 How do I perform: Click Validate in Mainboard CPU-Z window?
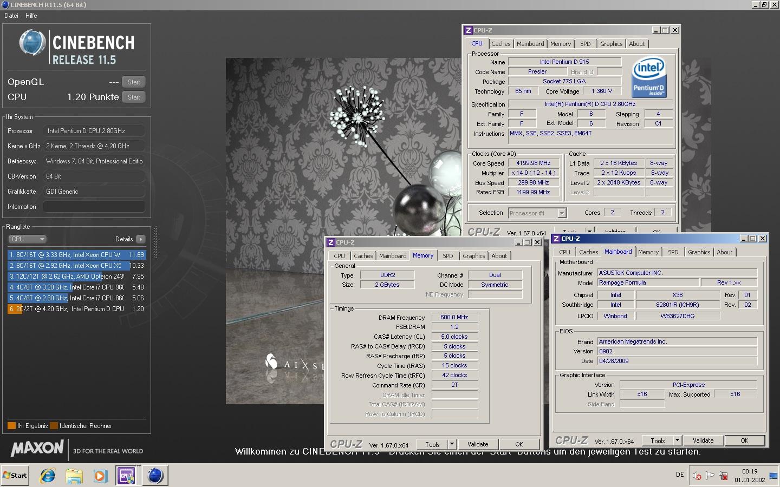click(703, 441)
